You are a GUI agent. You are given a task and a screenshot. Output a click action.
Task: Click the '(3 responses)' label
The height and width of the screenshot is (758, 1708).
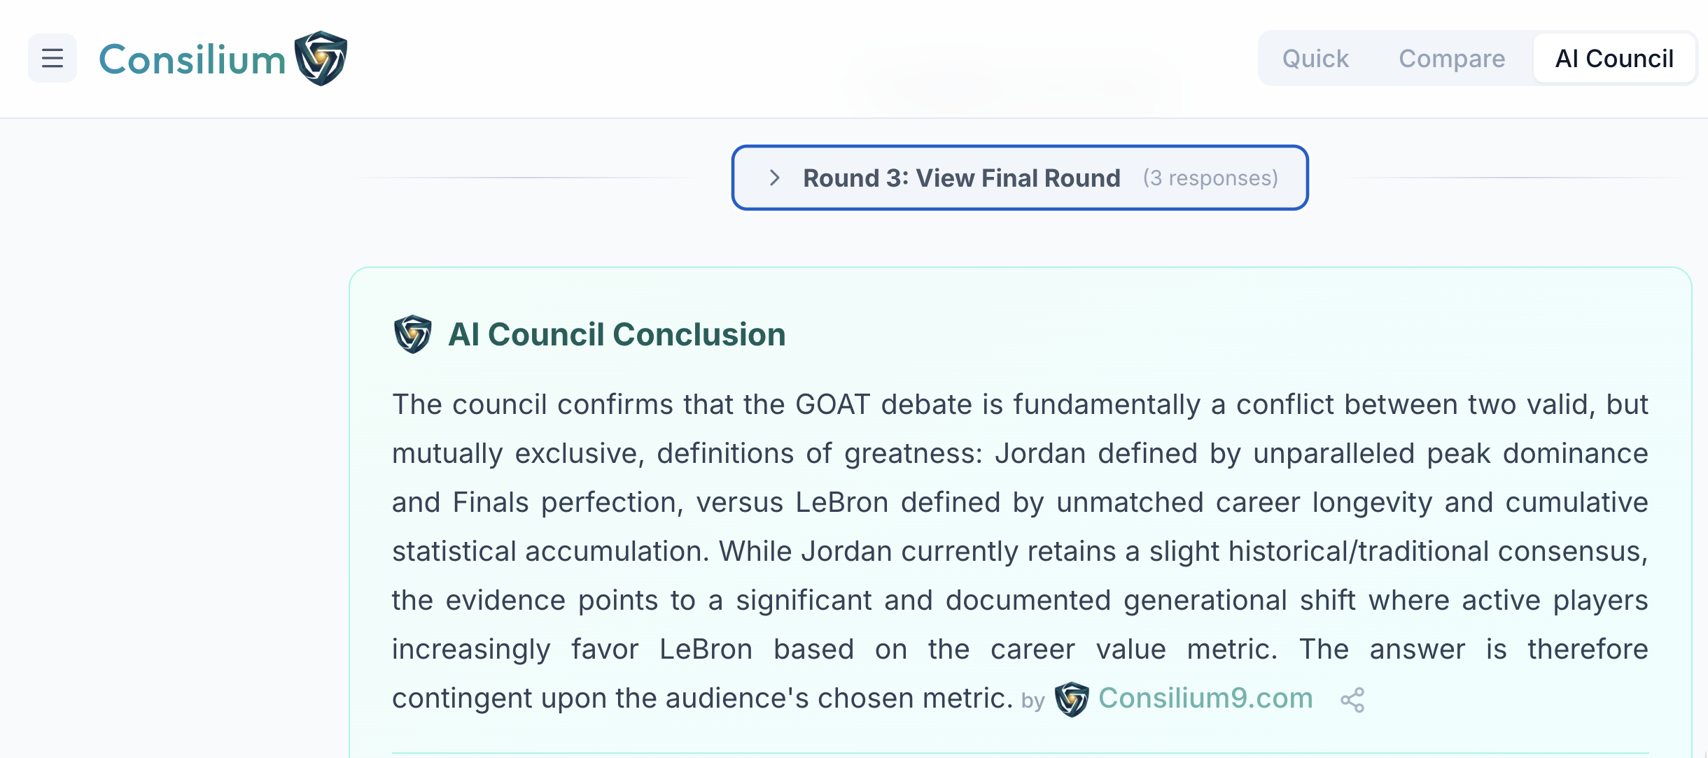(1211, 178)
